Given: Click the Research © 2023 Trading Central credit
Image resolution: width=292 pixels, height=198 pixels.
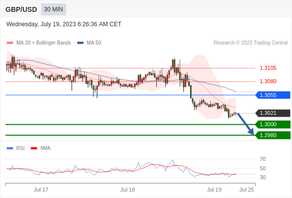Looking at the screenshot, I should (x=250, y=43).
